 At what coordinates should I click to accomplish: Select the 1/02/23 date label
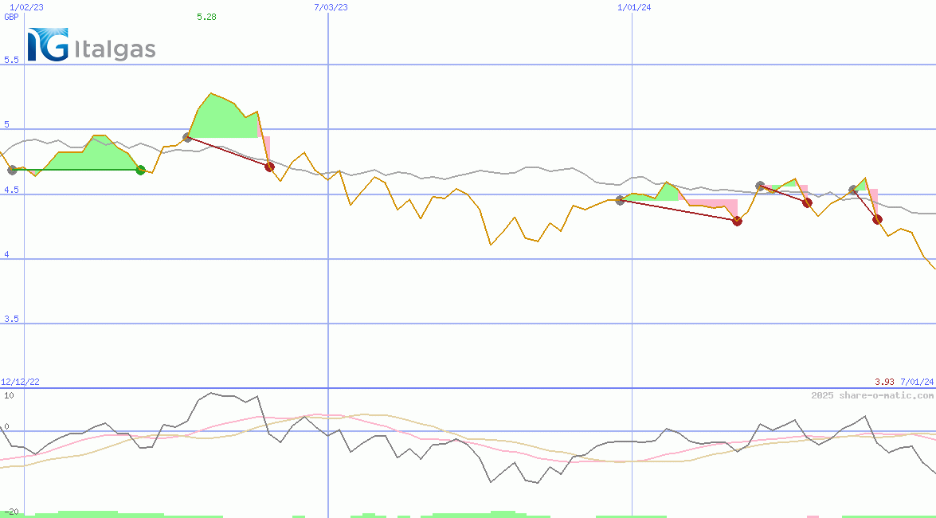(x=26, y=7)
